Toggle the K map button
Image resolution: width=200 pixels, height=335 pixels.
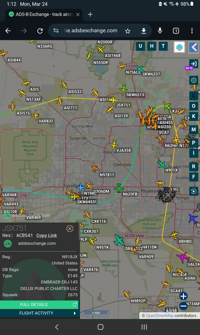tap(193, 116)
